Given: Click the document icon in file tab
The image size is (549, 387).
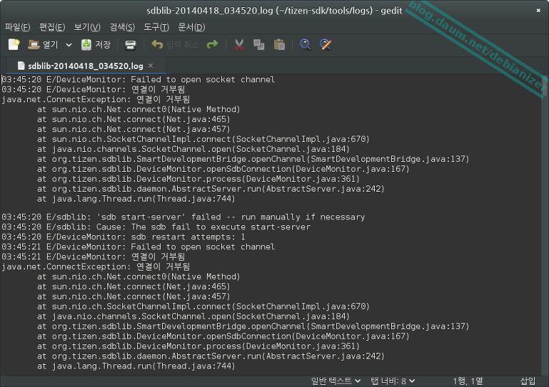Looking at the screenshot, I should pyautogui.click(x=21, y=66).
